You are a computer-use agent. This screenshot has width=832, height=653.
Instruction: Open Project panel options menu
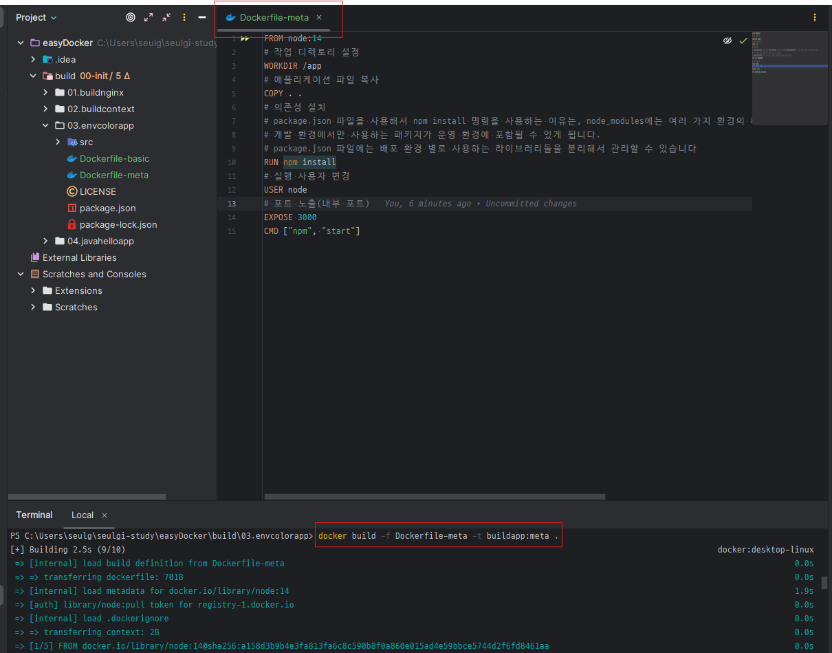[x=184, y=17]
